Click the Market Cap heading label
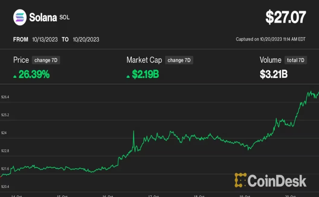This screenshot has width=319, height=197. click(x=144, y=60)
